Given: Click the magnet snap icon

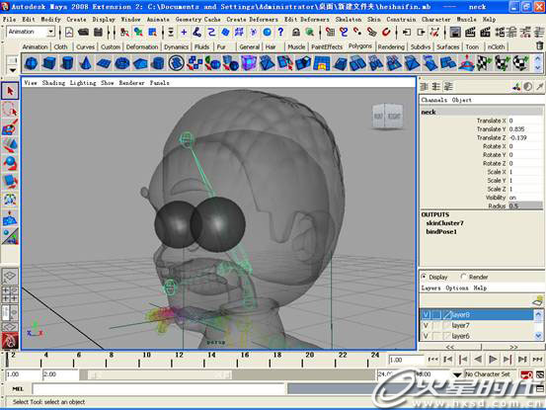Looking at the screenshot, I should click(386, 32).
